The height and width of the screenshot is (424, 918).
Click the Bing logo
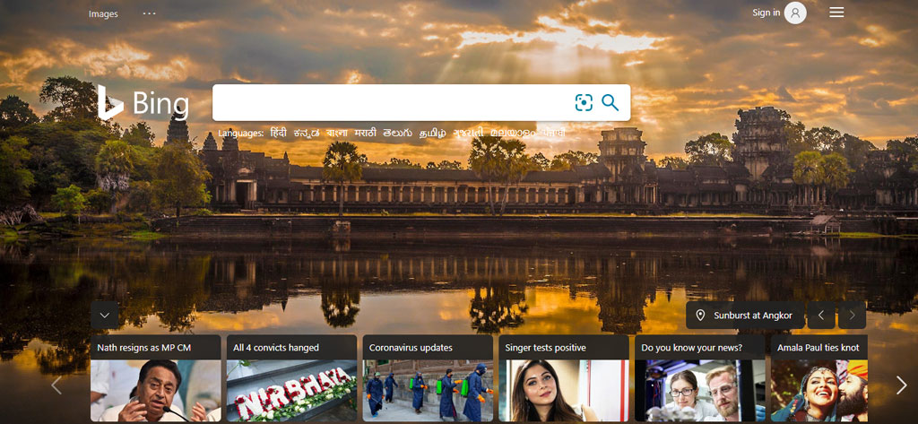click(x=143, y=103)
